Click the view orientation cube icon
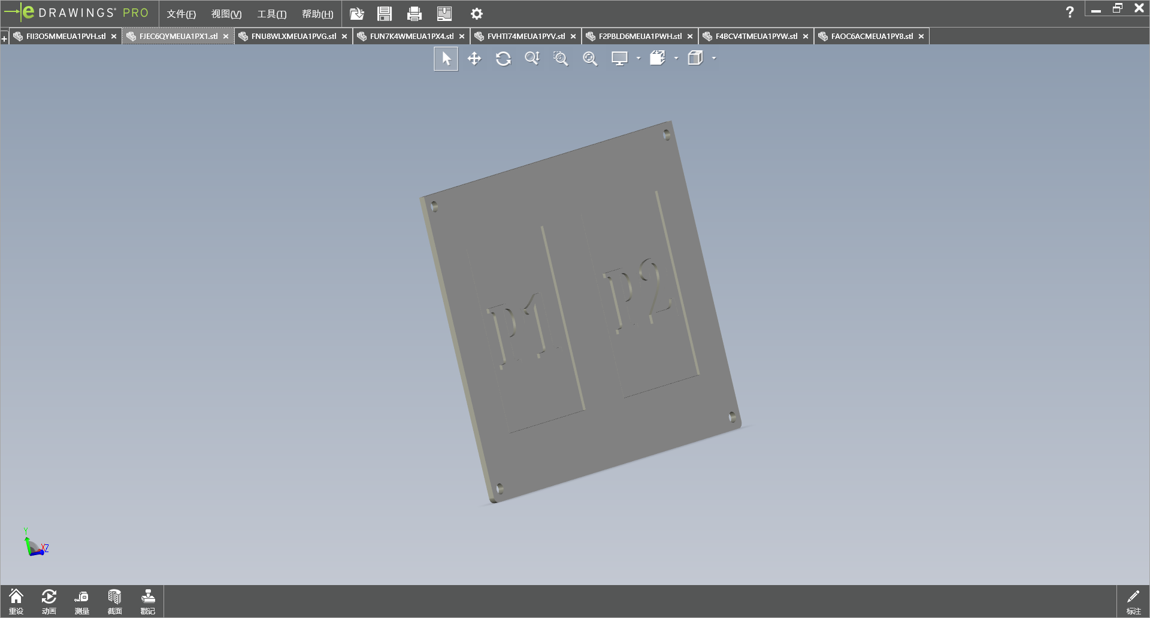 pyautogui.click(x=658, y=59)
